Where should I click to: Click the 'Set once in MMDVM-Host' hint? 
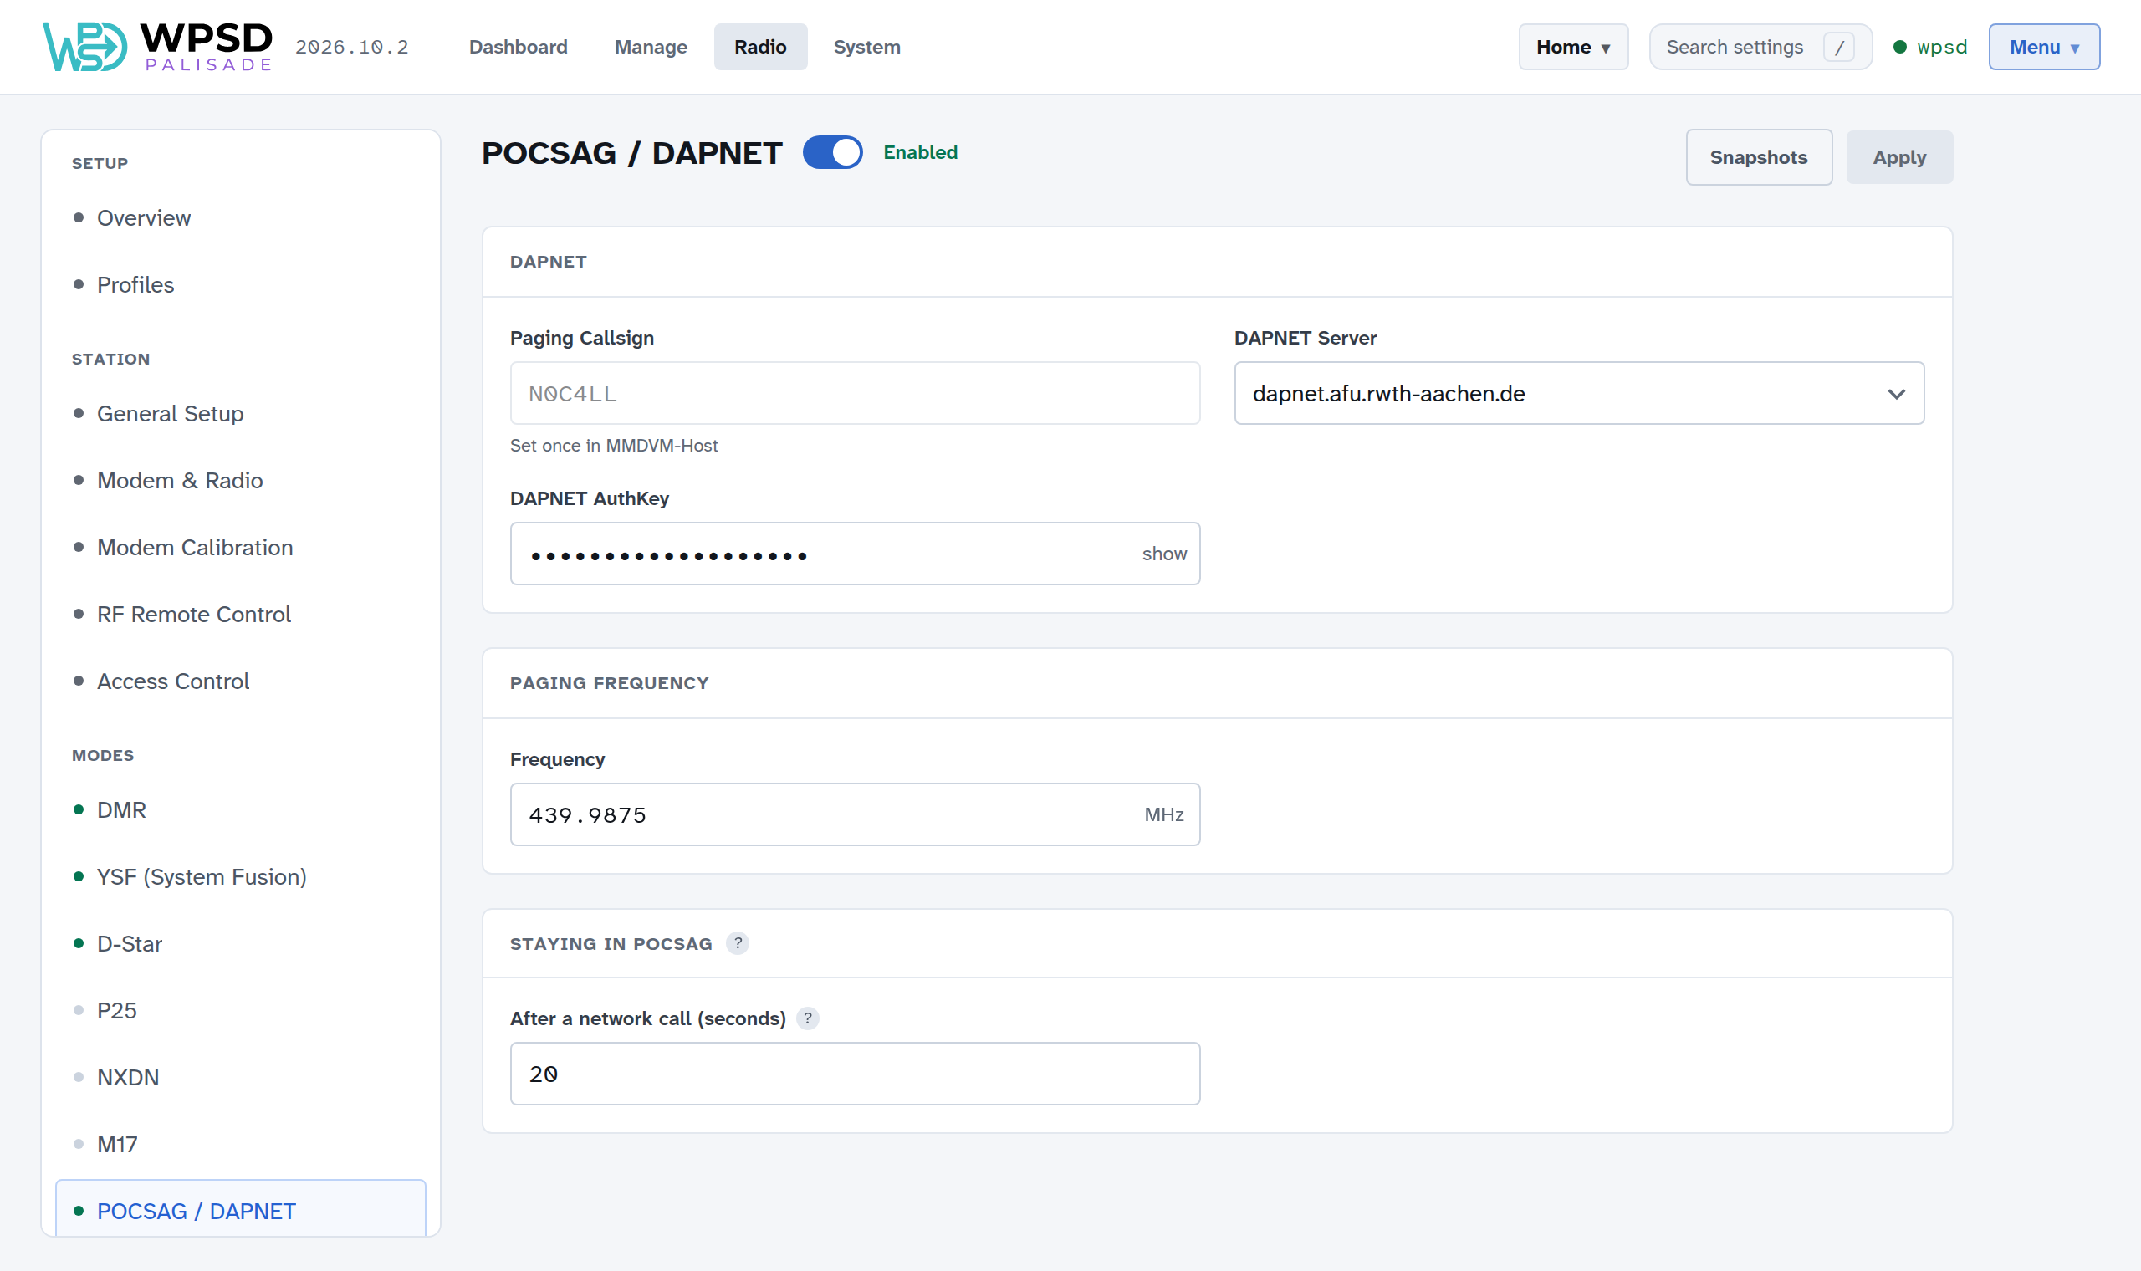(x=613, y=446)
